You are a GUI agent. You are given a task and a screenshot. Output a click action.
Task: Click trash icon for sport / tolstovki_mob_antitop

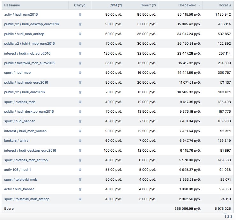(80, 199)
